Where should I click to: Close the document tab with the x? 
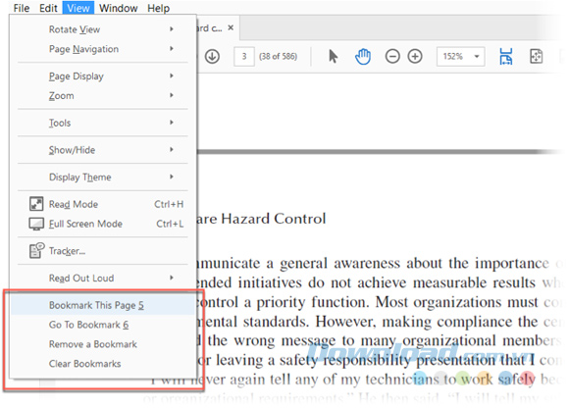(231, 27)
